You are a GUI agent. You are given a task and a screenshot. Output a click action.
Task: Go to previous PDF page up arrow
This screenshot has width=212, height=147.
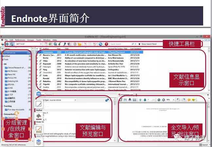point(140,100)
